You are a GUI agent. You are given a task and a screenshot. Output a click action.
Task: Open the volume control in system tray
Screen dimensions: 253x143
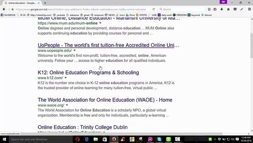click(233, 139)
